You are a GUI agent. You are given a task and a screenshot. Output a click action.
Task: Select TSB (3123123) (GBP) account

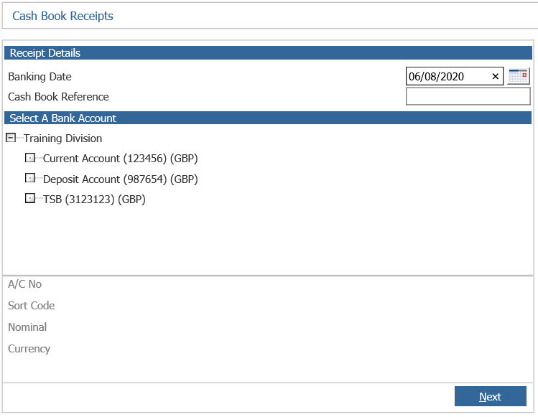(94, 200)
